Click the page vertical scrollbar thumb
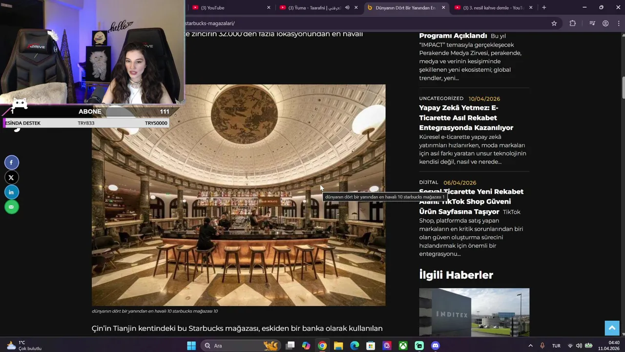The height and width of the screenshot is (352, 625). 623,88
